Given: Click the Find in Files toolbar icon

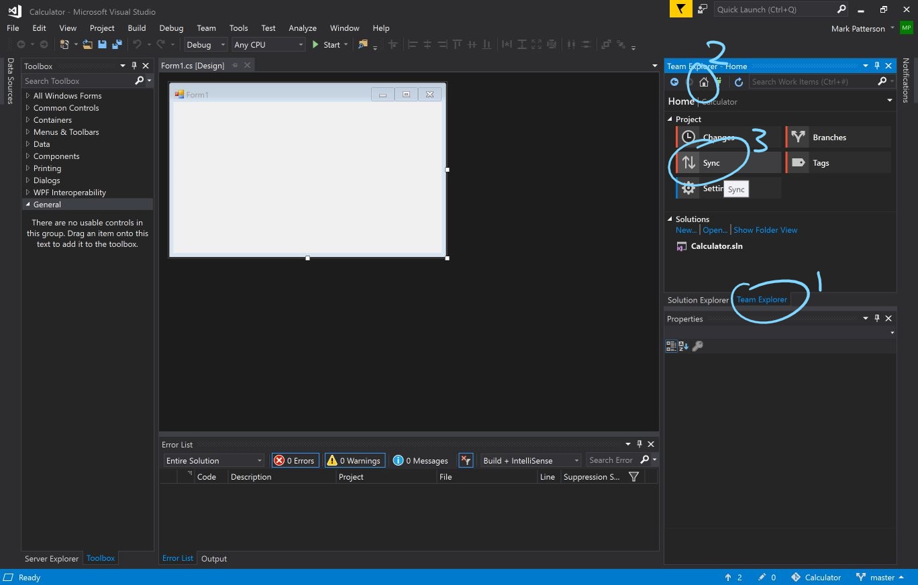Looking at the screenshot, I should (363, 44).
